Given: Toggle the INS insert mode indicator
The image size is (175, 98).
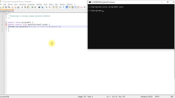Looking at the screenshot, I should [172, 97].
